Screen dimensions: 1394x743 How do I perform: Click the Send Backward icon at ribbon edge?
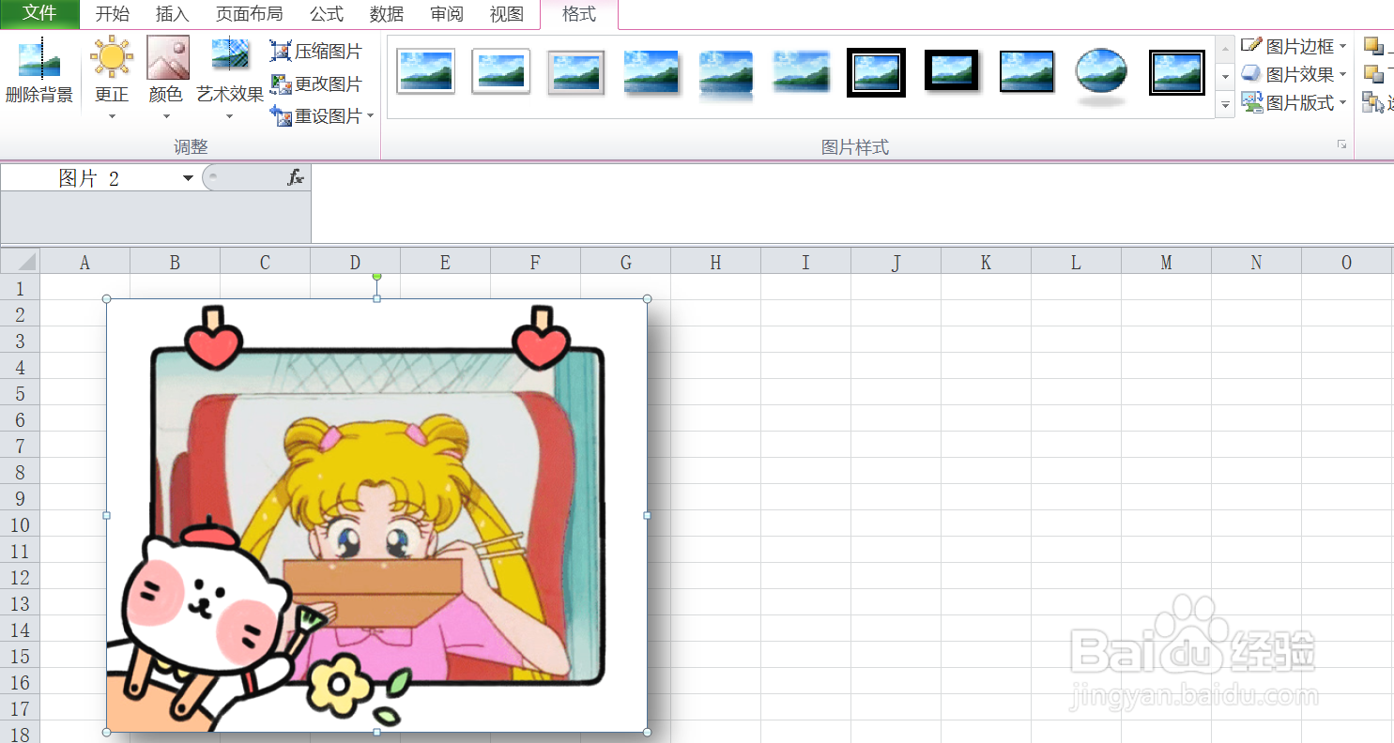point(1373,74)
